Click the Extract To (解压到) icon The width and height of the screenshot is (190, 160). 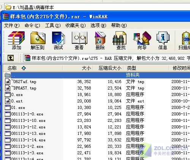[38, 38]
